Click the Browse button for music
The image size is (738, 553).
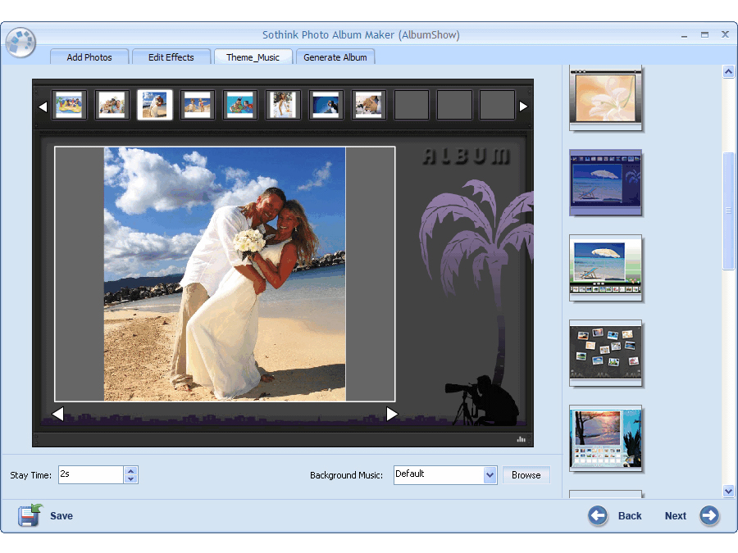pos(526,475)
